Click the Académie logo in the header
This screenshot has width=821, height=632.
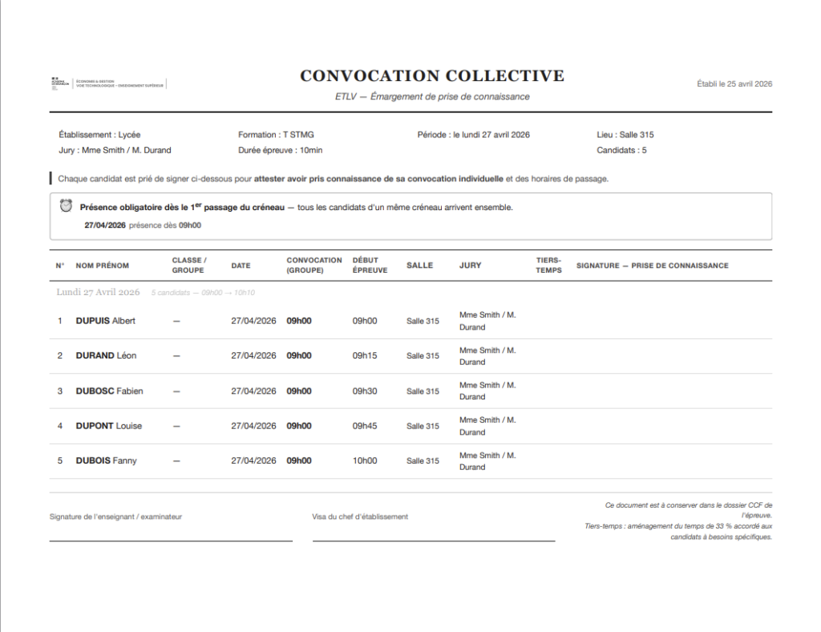click(59, 83)
